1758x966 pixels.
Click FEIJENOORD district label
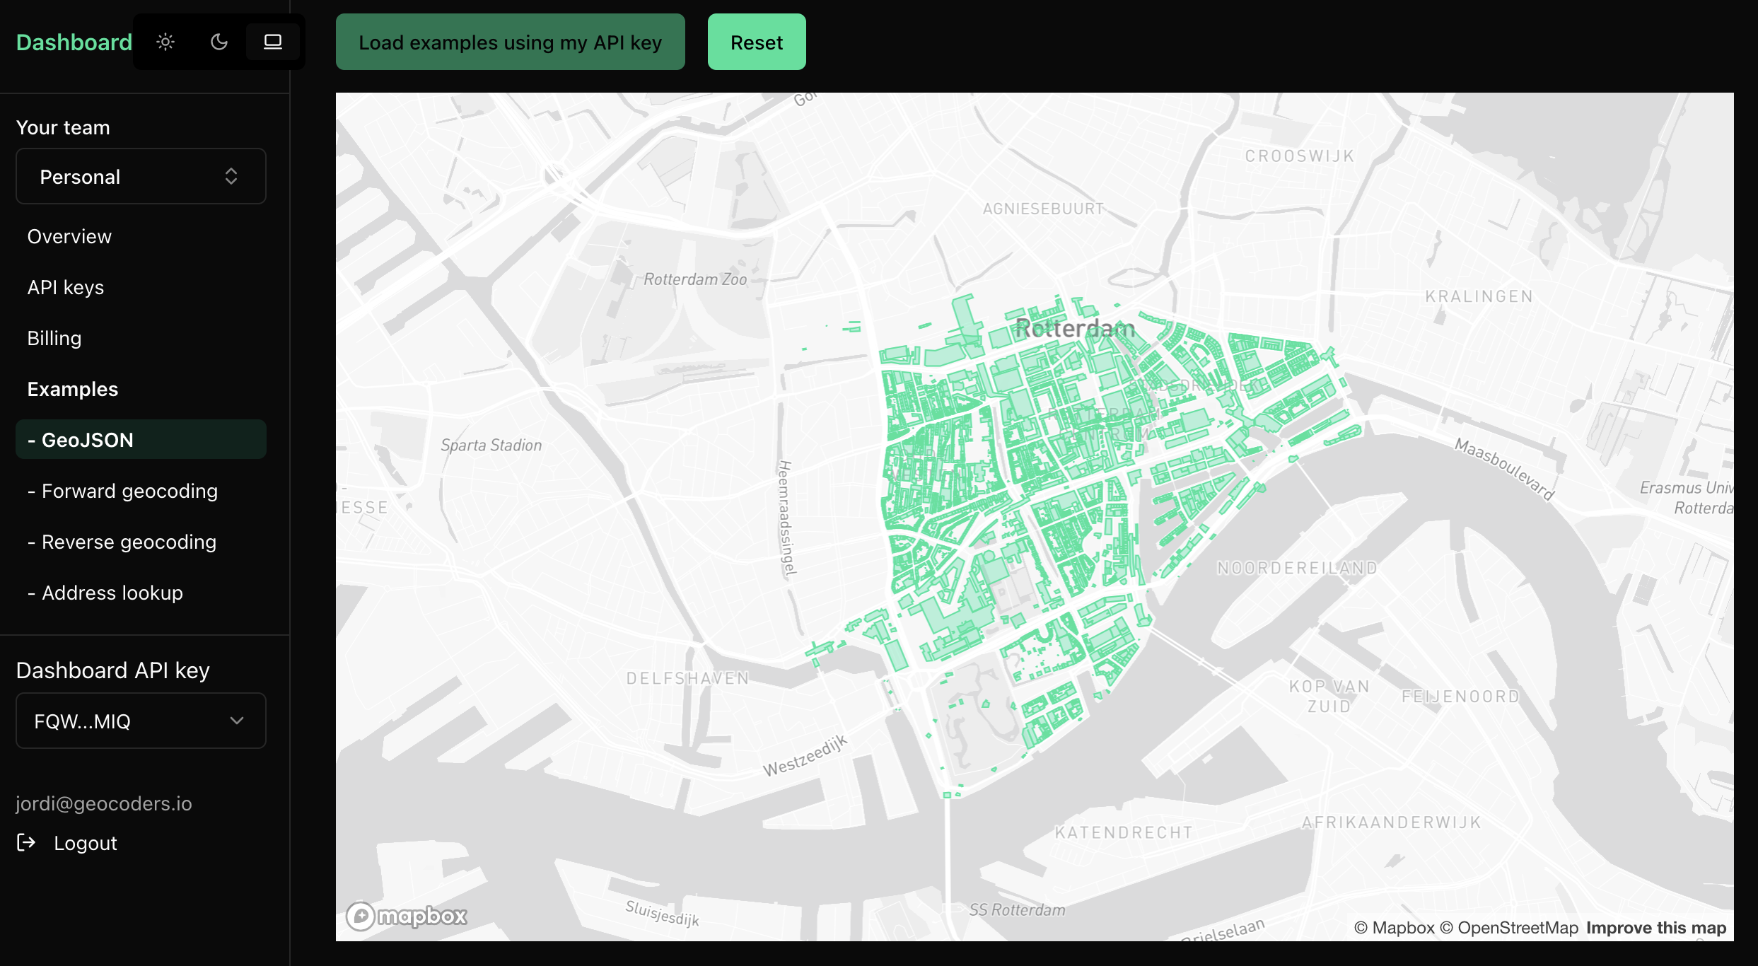pos(1461,697)
